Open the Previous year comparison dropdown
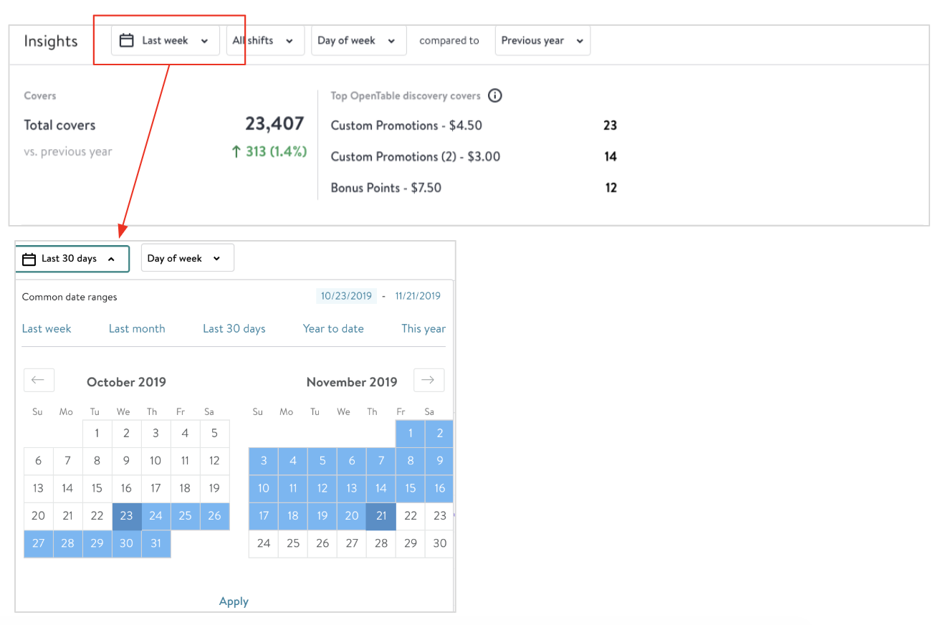Viewport: 943px width, 625px height. coord(542,41)
